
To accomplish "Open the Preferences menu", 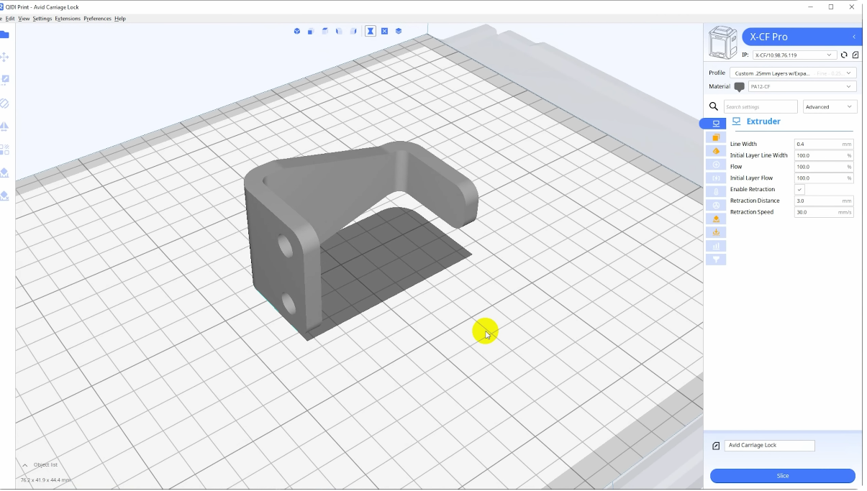I will [x=97, y=19].
